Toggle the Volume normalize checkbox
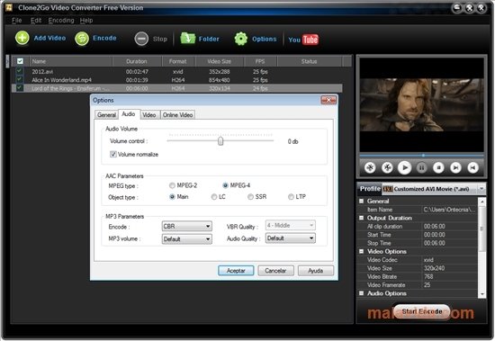This screenshot has width=495, height=341. [x=113, y=154]
